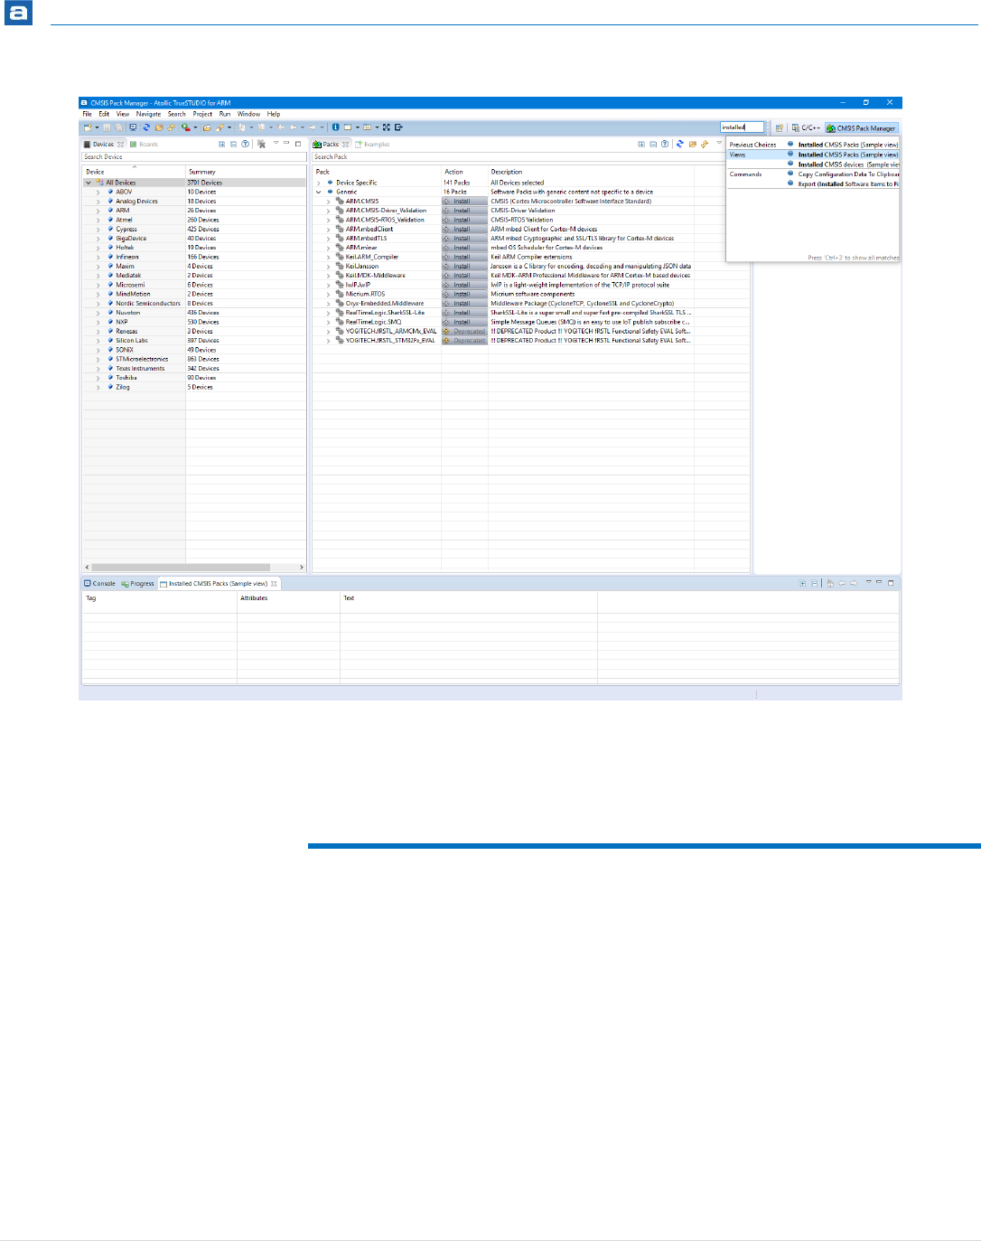The image size is (981, 1241).
Task: Close the Installed CMSIS Packs view tab
Action: click(275, 584)
